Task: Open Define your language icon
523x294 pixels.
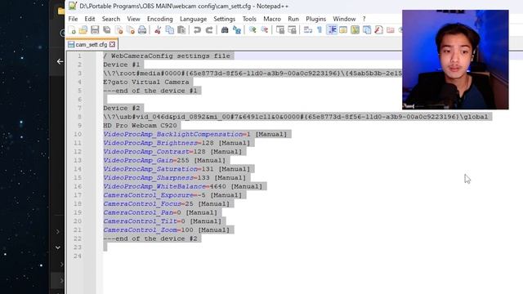Action: point(343,30)
